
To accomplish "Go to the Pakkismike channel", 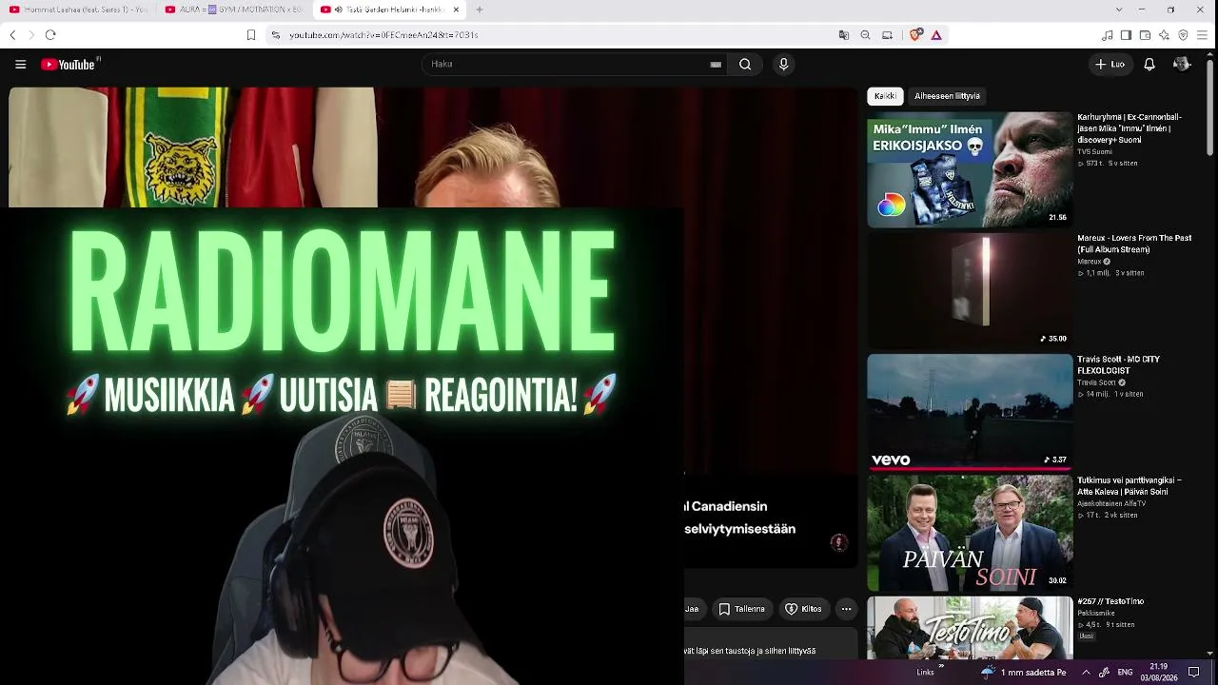I will pyautogui.click(x=1094, y=614).
